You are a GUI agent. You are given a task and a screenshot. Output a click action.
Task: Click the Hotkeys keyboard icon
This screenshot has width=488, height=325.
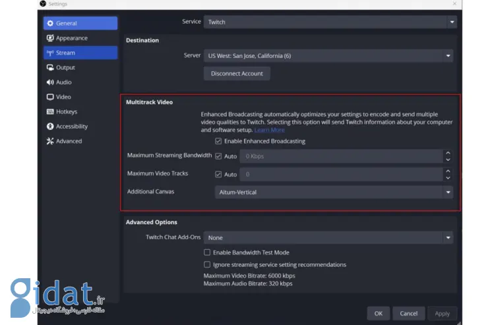(50, 111)
